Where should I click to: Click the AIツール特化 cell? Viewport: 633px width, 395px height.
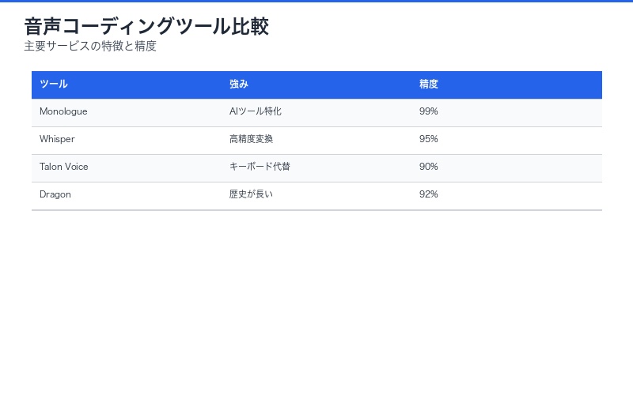pyautogui.click(x=256, y=112)
